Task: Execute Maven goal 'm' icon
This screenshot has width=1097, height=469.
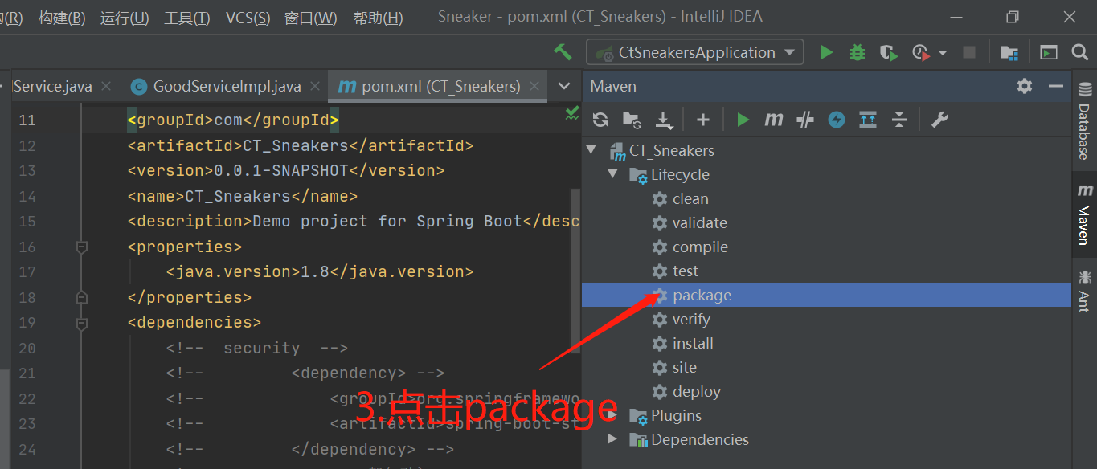Action: click(774, 120)
